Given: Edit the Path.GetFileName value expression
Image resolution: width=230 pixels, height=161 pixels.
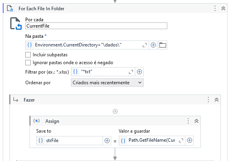Looking at the screenshot, I should click(x=152, y=141).
